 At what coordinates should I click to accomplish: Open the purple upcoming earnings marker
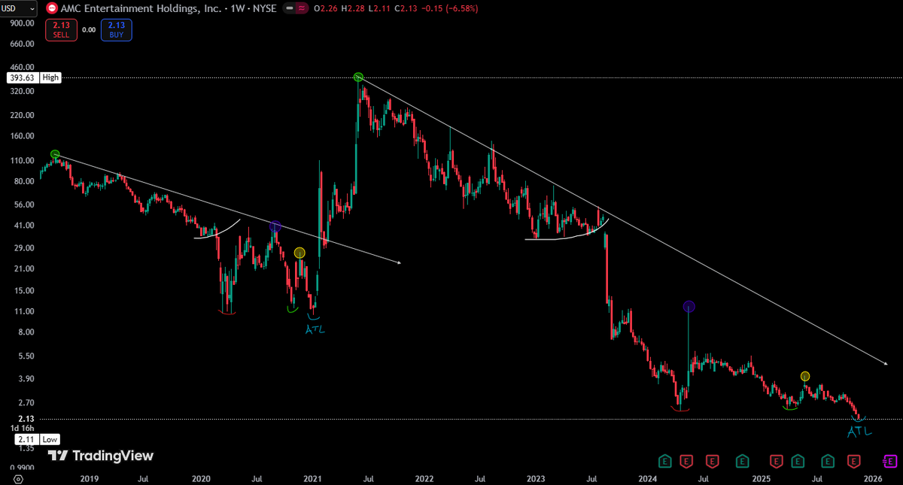click(x=890, y=460)
